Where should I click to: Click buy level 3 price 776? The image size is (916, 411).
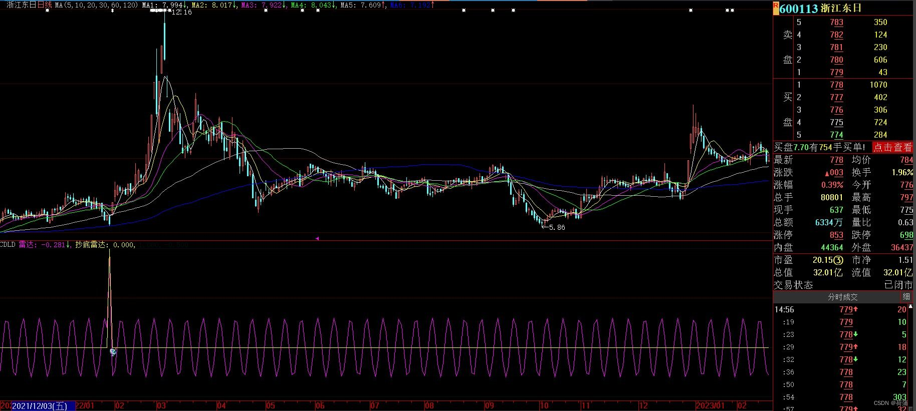point(836,110)
